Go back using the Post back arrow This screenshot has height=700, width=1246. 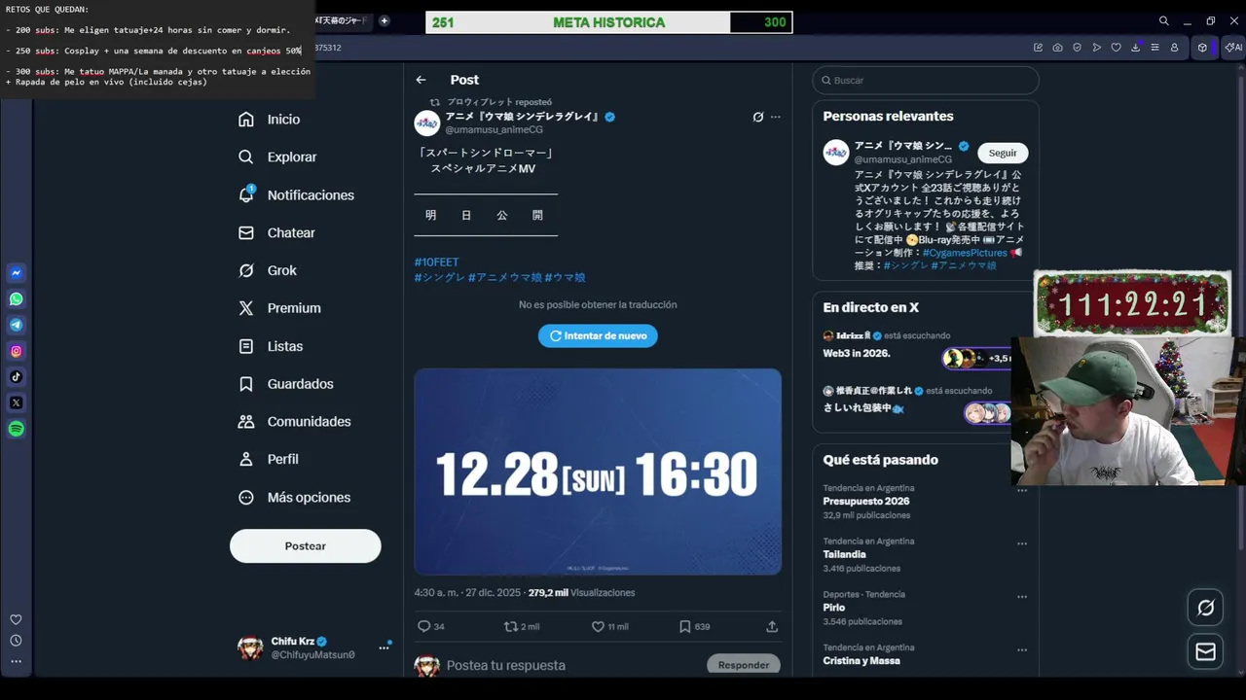click(421, 80)
